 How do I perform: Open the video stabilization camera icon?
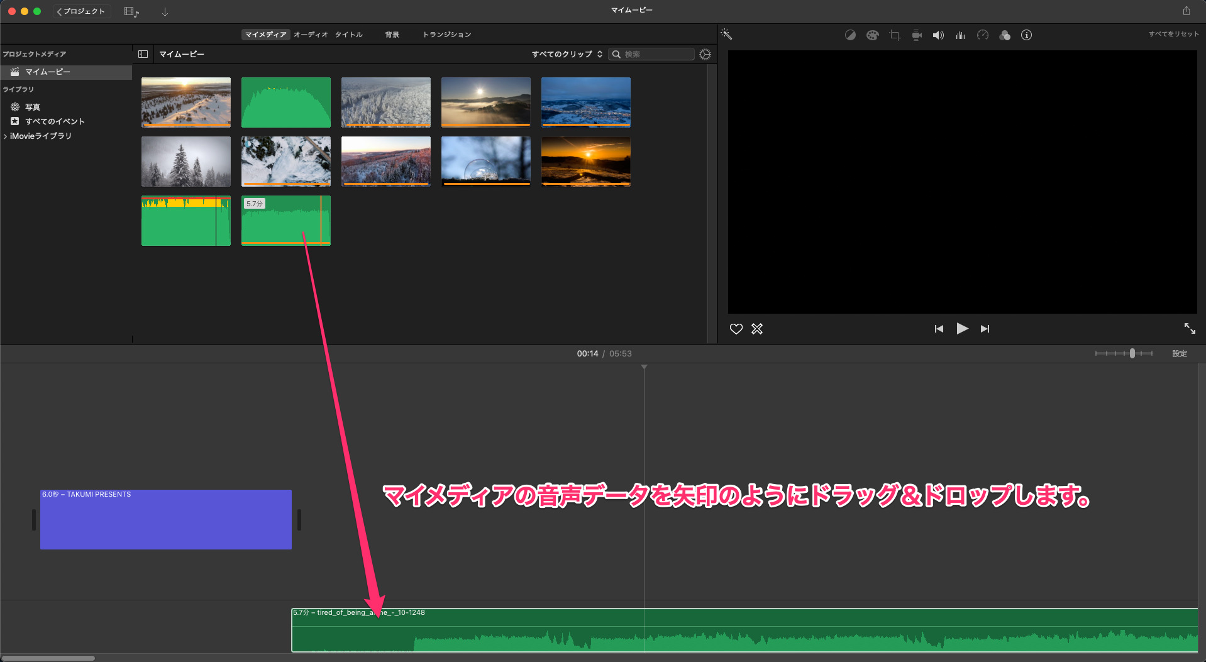[917, 35]
